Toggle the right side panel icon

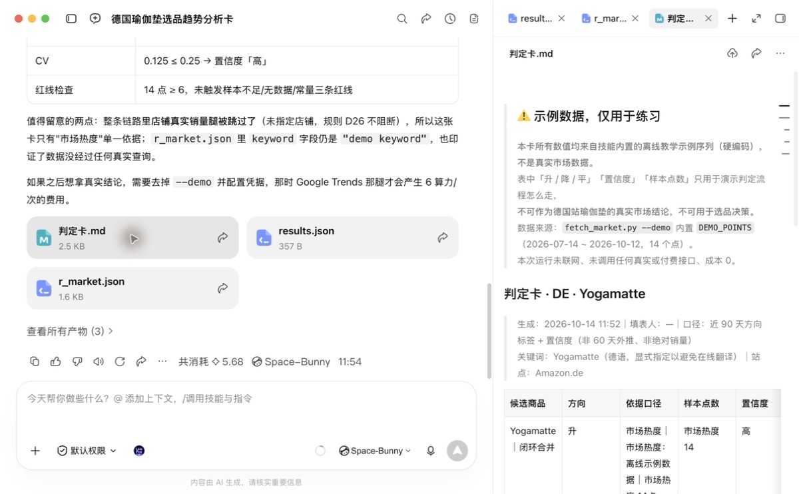[x=780, y=19]
